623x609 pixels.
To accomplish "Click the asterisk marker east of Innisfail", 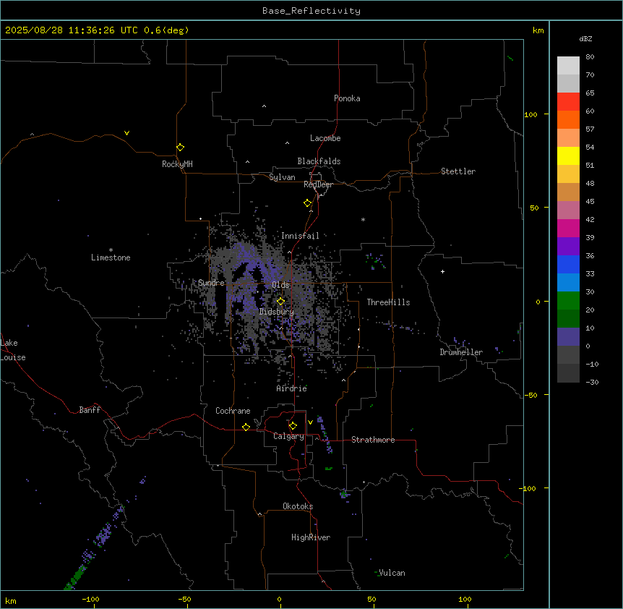I will 363,220.
